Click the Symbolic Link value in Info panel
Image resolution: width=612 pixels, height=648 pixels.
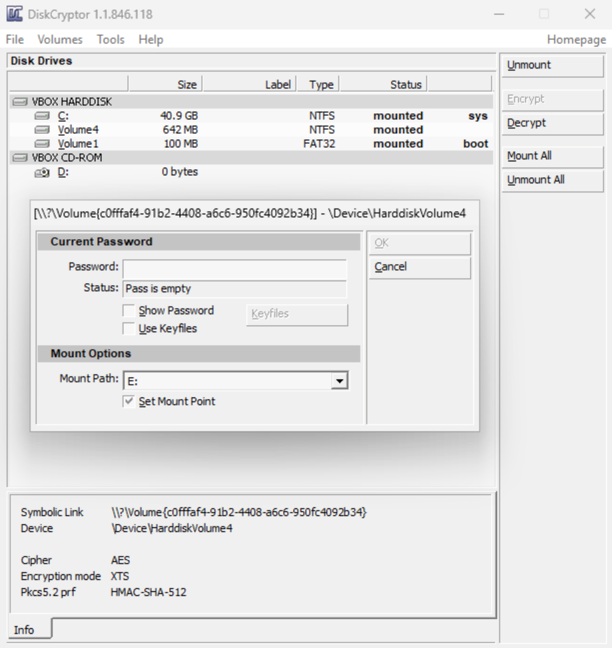pyautogui.click(x=239, y=512)
